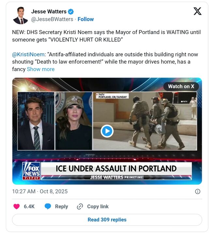Screen dimensions: 212x235
Task: Click Read 309 replies button
Action: pyautogui.click(x=107, y=220)
